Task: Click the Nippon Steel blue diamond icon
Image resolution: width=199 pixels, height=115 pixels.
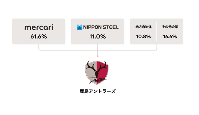Action: tap(80, 27)
